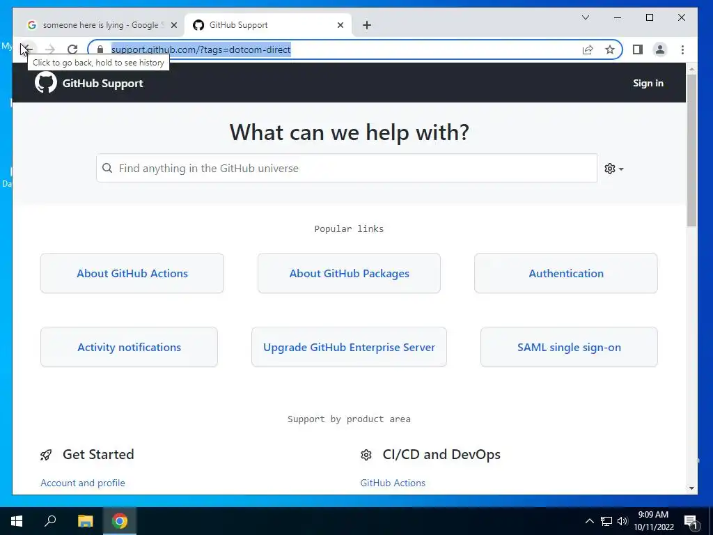
Task: Open Activity notifications link
Action: point(129,347)
